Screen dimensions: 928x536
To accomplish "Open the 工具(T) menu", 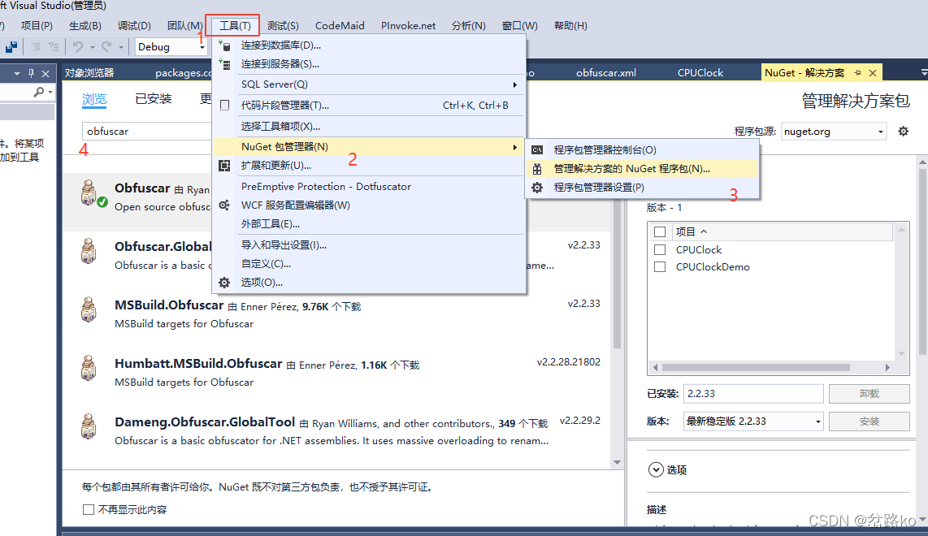I will 235,26.
